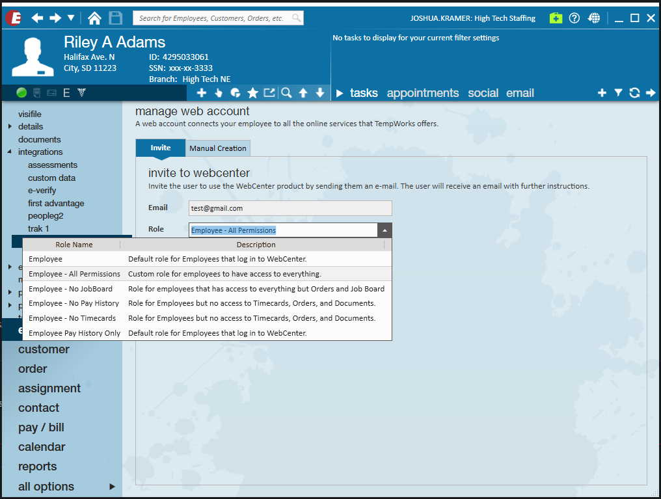Viewport: 661px width, 499px height.
Task: Add a task with the plus icon
Action: pos(602,93)
